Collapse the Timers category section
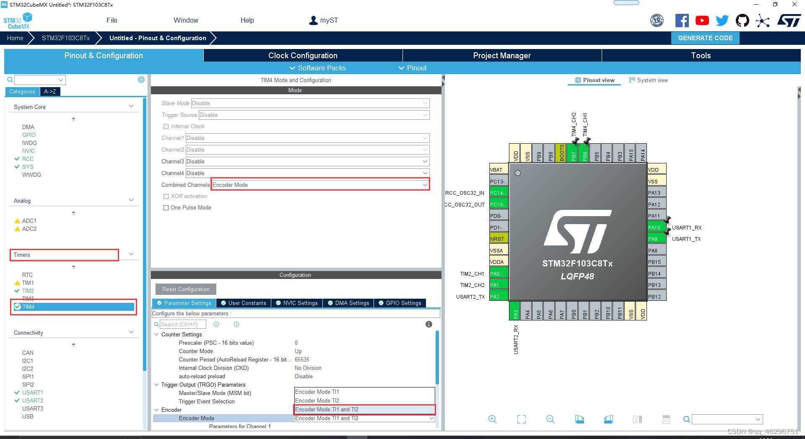 (x=131, y=254)
